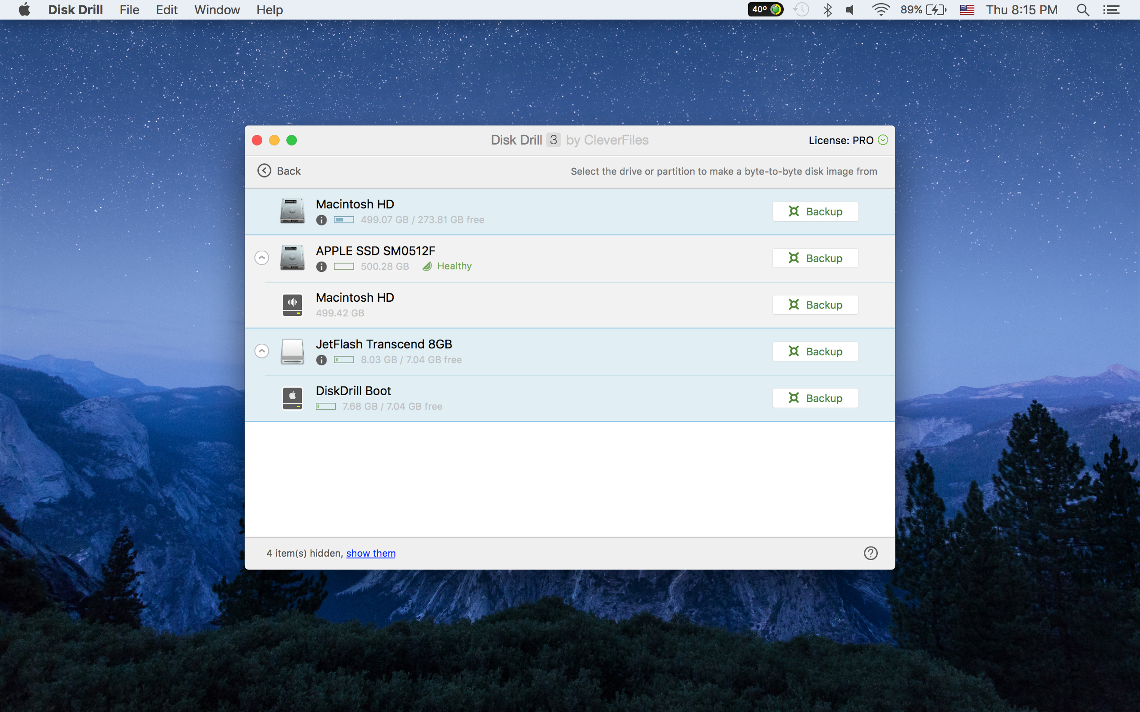Click the help icon at the bottom right
Viewport: 1140px width, 712px height.
coord(870,553)
